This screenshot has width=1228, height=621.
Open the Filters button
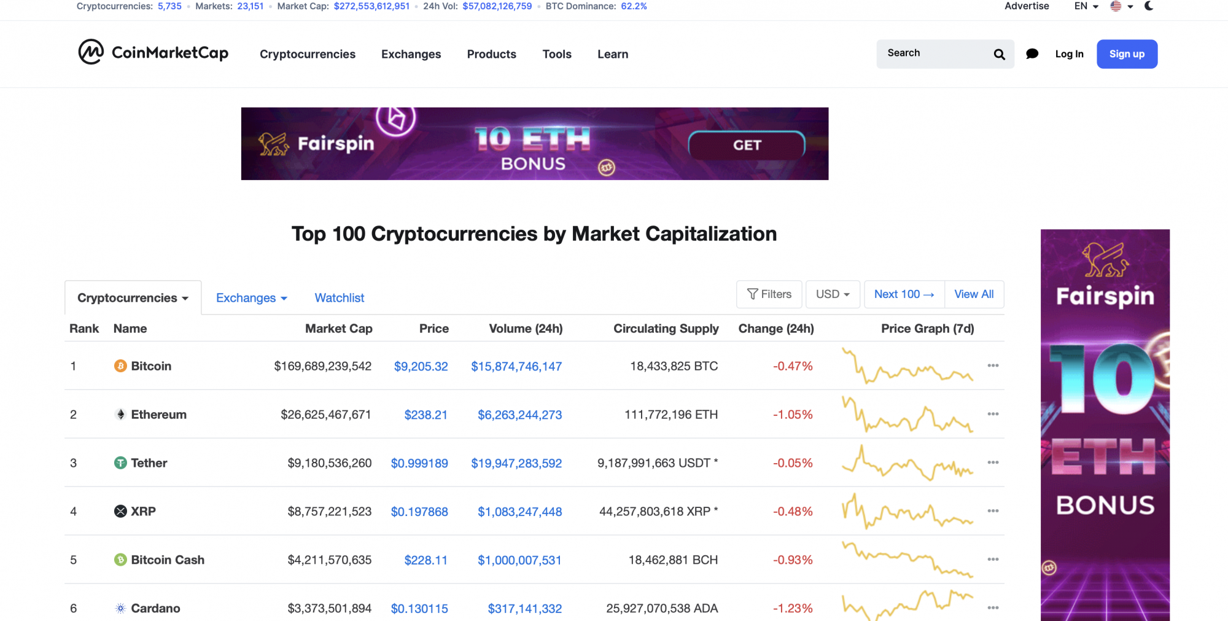[769, 294]
